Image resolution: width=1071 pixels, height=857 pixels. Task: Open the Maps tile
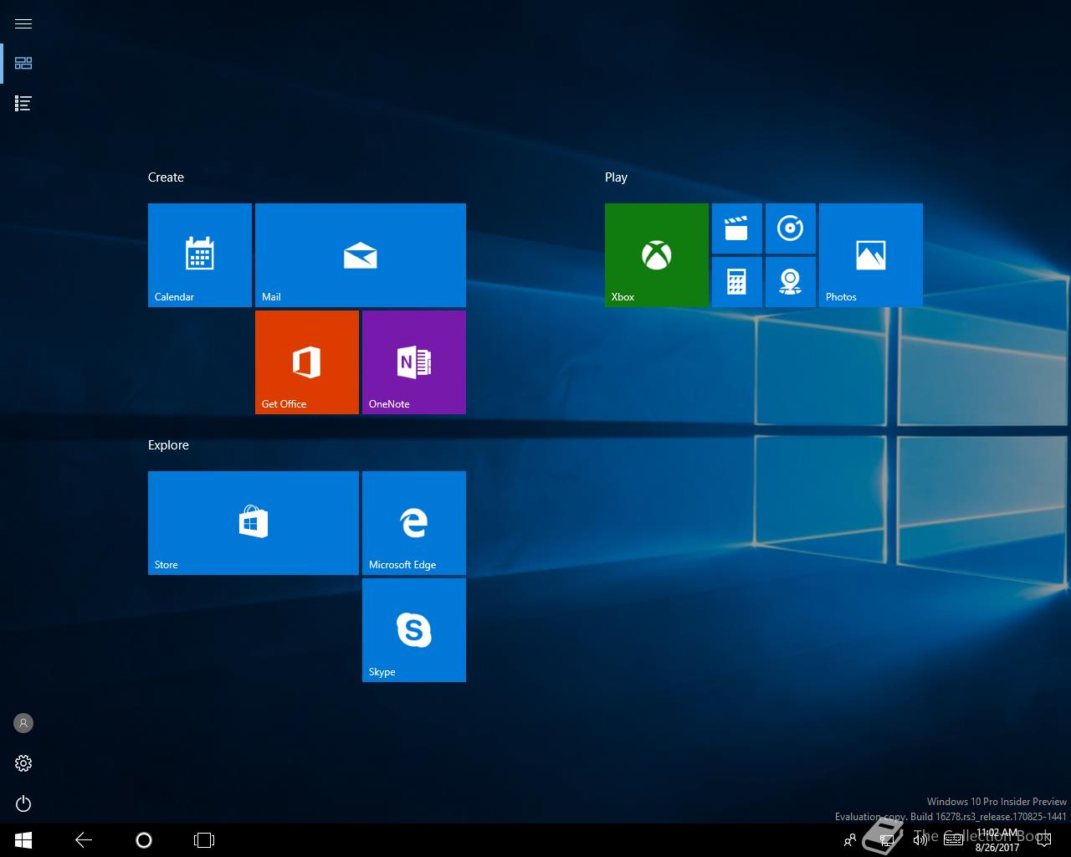[791, 282]
